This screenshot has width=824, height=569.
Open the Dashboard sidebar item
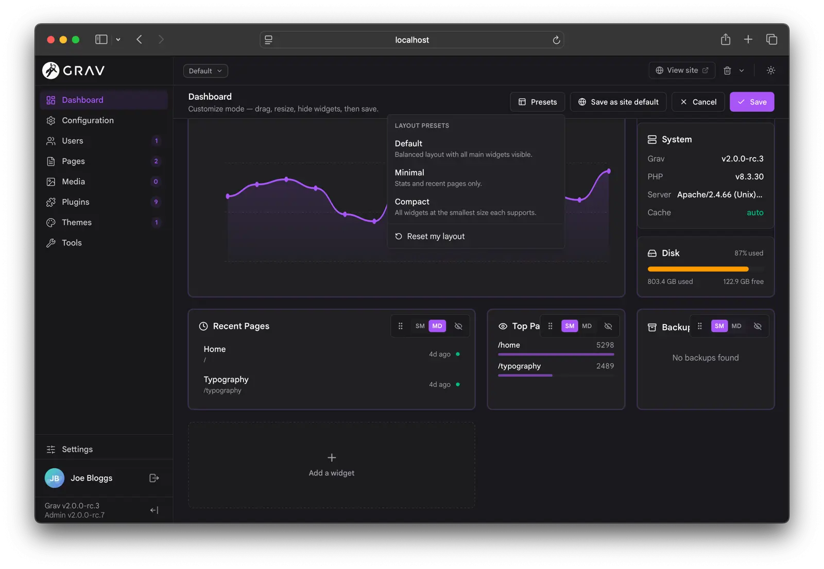[104, 100]
